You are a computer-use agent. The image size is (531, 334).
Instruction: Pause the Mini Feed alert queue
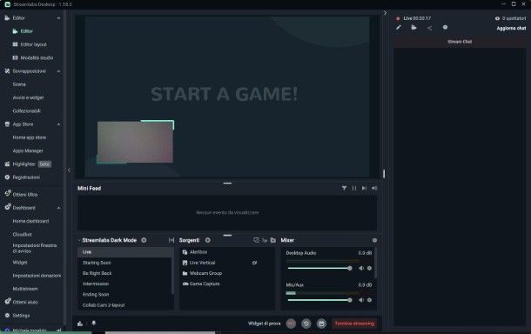tap(354, 188)
